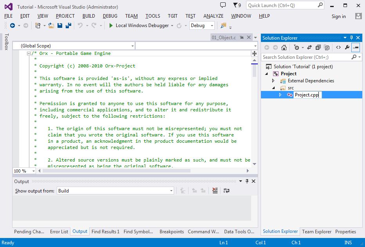Screen dimensions: 365x247
Task: Start debugging with the green play arrow
Action: click(x=111, y=25)
